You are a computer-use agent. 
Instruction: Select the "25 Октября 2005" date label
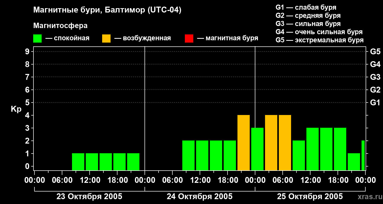click(310, 197)
